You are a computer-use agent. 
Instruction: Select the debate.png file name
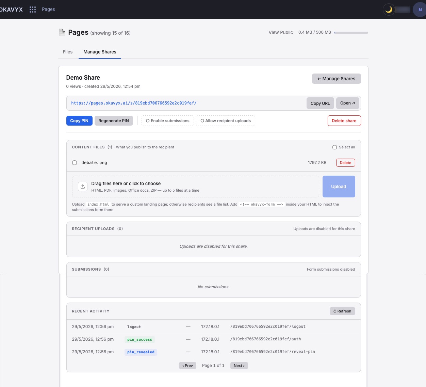click(94, 163)
